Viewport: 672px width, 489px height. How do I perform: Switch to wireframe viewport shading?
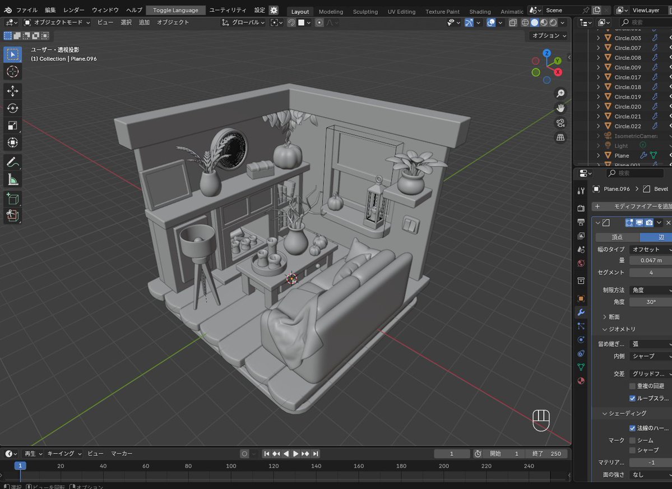[x=525, y=23]
